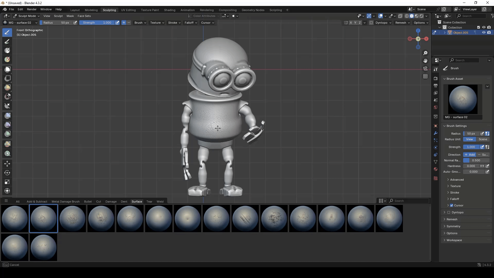The width and height of the screenshot is (494, 278).
Task: Set Radius Unit to Scene
Action: pyautogui.click(x=483, y=139)
